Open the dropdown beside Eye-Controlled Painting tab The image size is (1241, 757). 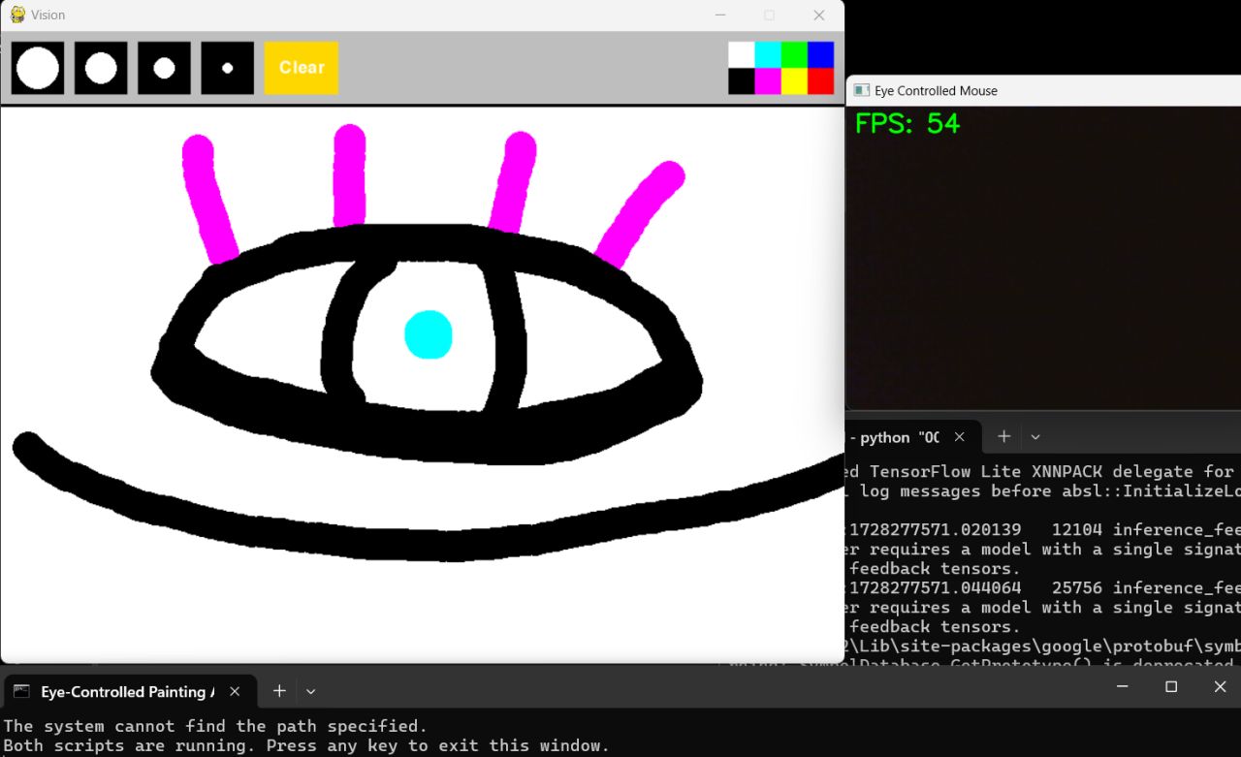coord(310,691)
